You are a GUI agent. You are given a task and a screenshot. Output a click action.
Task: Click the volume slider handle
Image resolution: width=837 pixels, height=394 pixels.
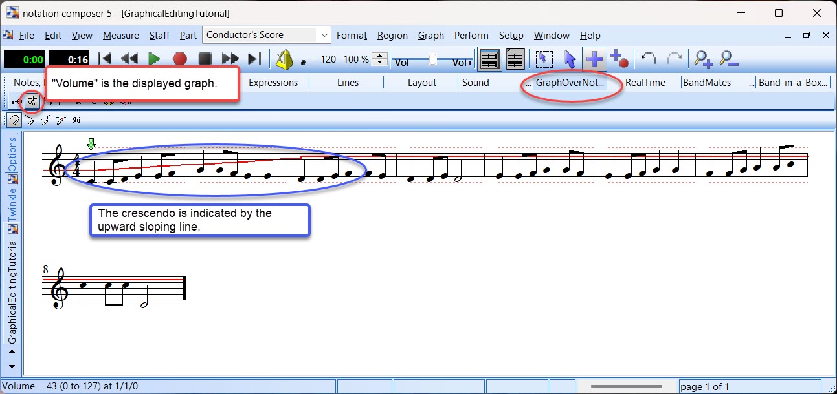tap(432, 60)
